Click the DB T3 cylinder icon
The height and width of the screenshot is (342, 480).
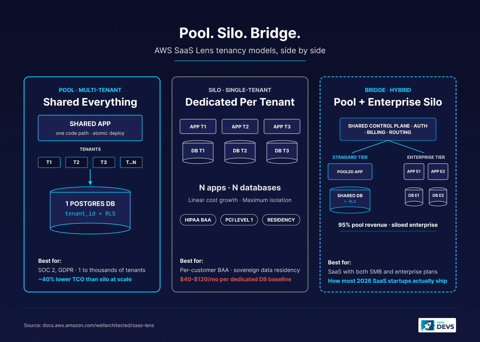click(x=282, y=151)
